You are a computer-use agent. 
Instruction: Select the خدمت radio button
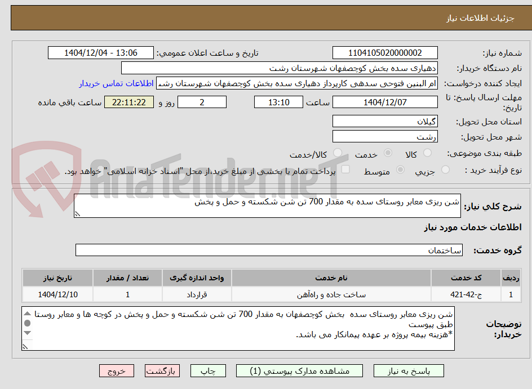(388, 153)
